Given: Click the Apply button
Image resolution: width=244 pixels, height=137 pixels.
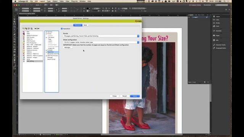Looking at the screenshot, I should [x=135, y=96].
